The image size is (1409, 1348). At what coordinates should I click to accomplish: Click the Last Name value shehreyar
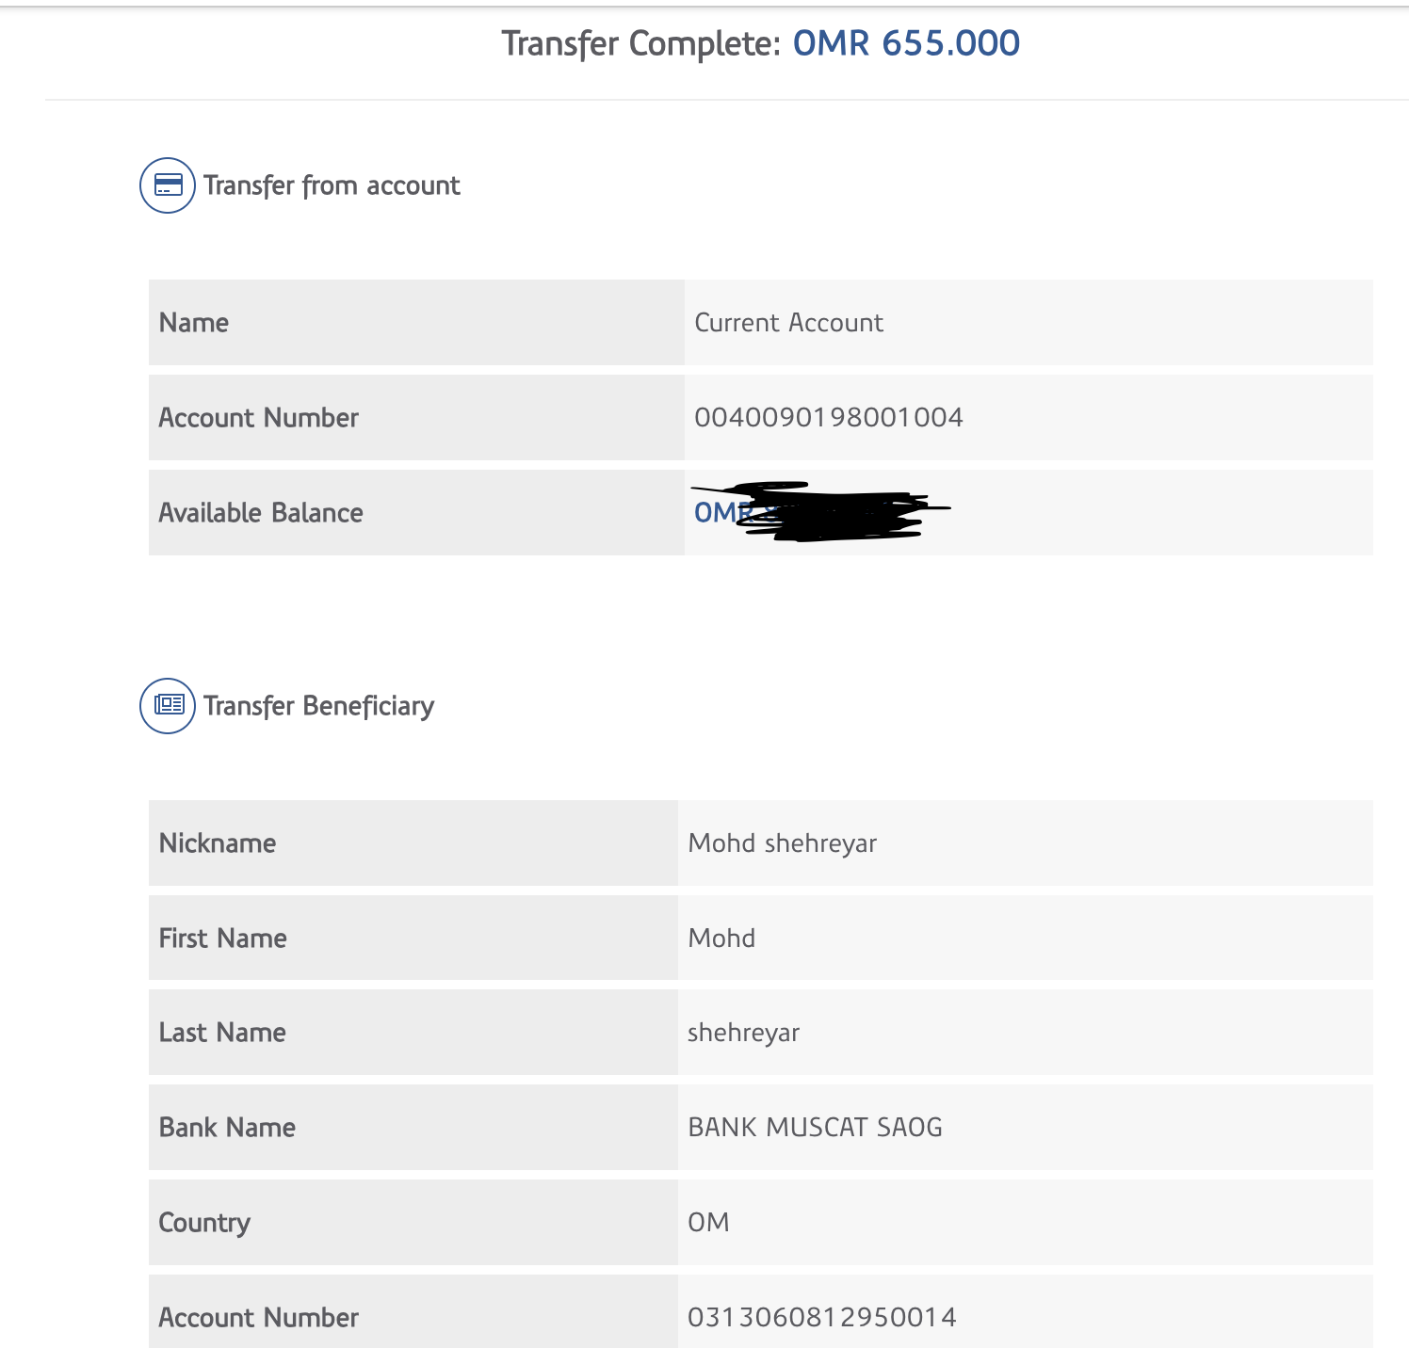[743, 1033]
